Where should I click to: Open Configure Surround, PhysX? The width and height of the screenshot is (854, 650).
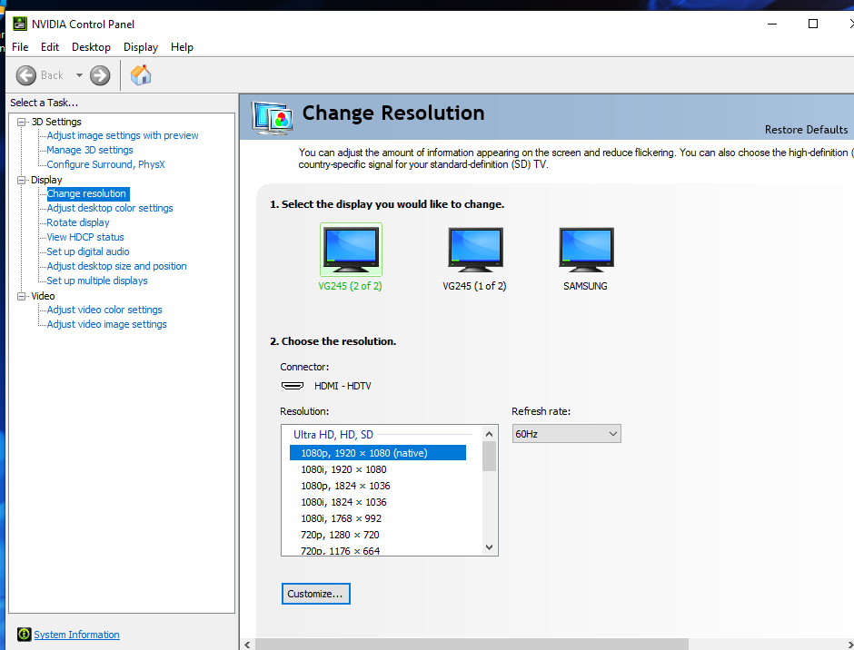(x=105, y=164)
